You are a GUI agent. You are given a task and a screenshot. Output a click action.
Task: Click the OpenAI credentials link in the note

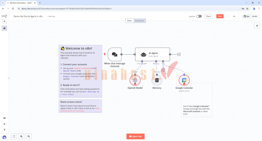pyautogui.click(x=82, y=68)
